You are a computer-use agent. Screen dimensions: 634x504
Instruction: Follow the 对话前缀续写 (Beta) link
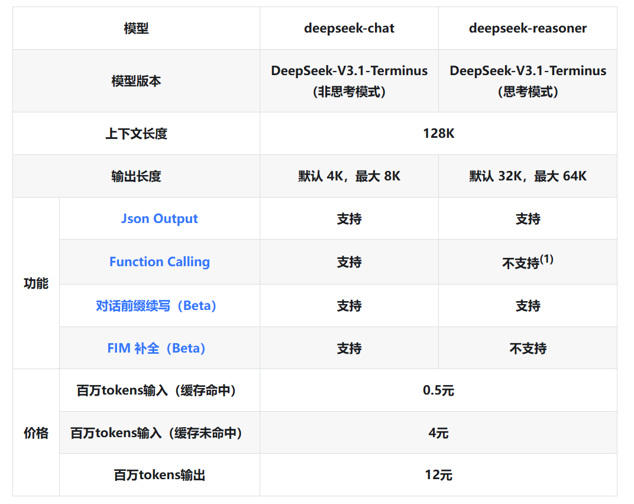point(156,305)
